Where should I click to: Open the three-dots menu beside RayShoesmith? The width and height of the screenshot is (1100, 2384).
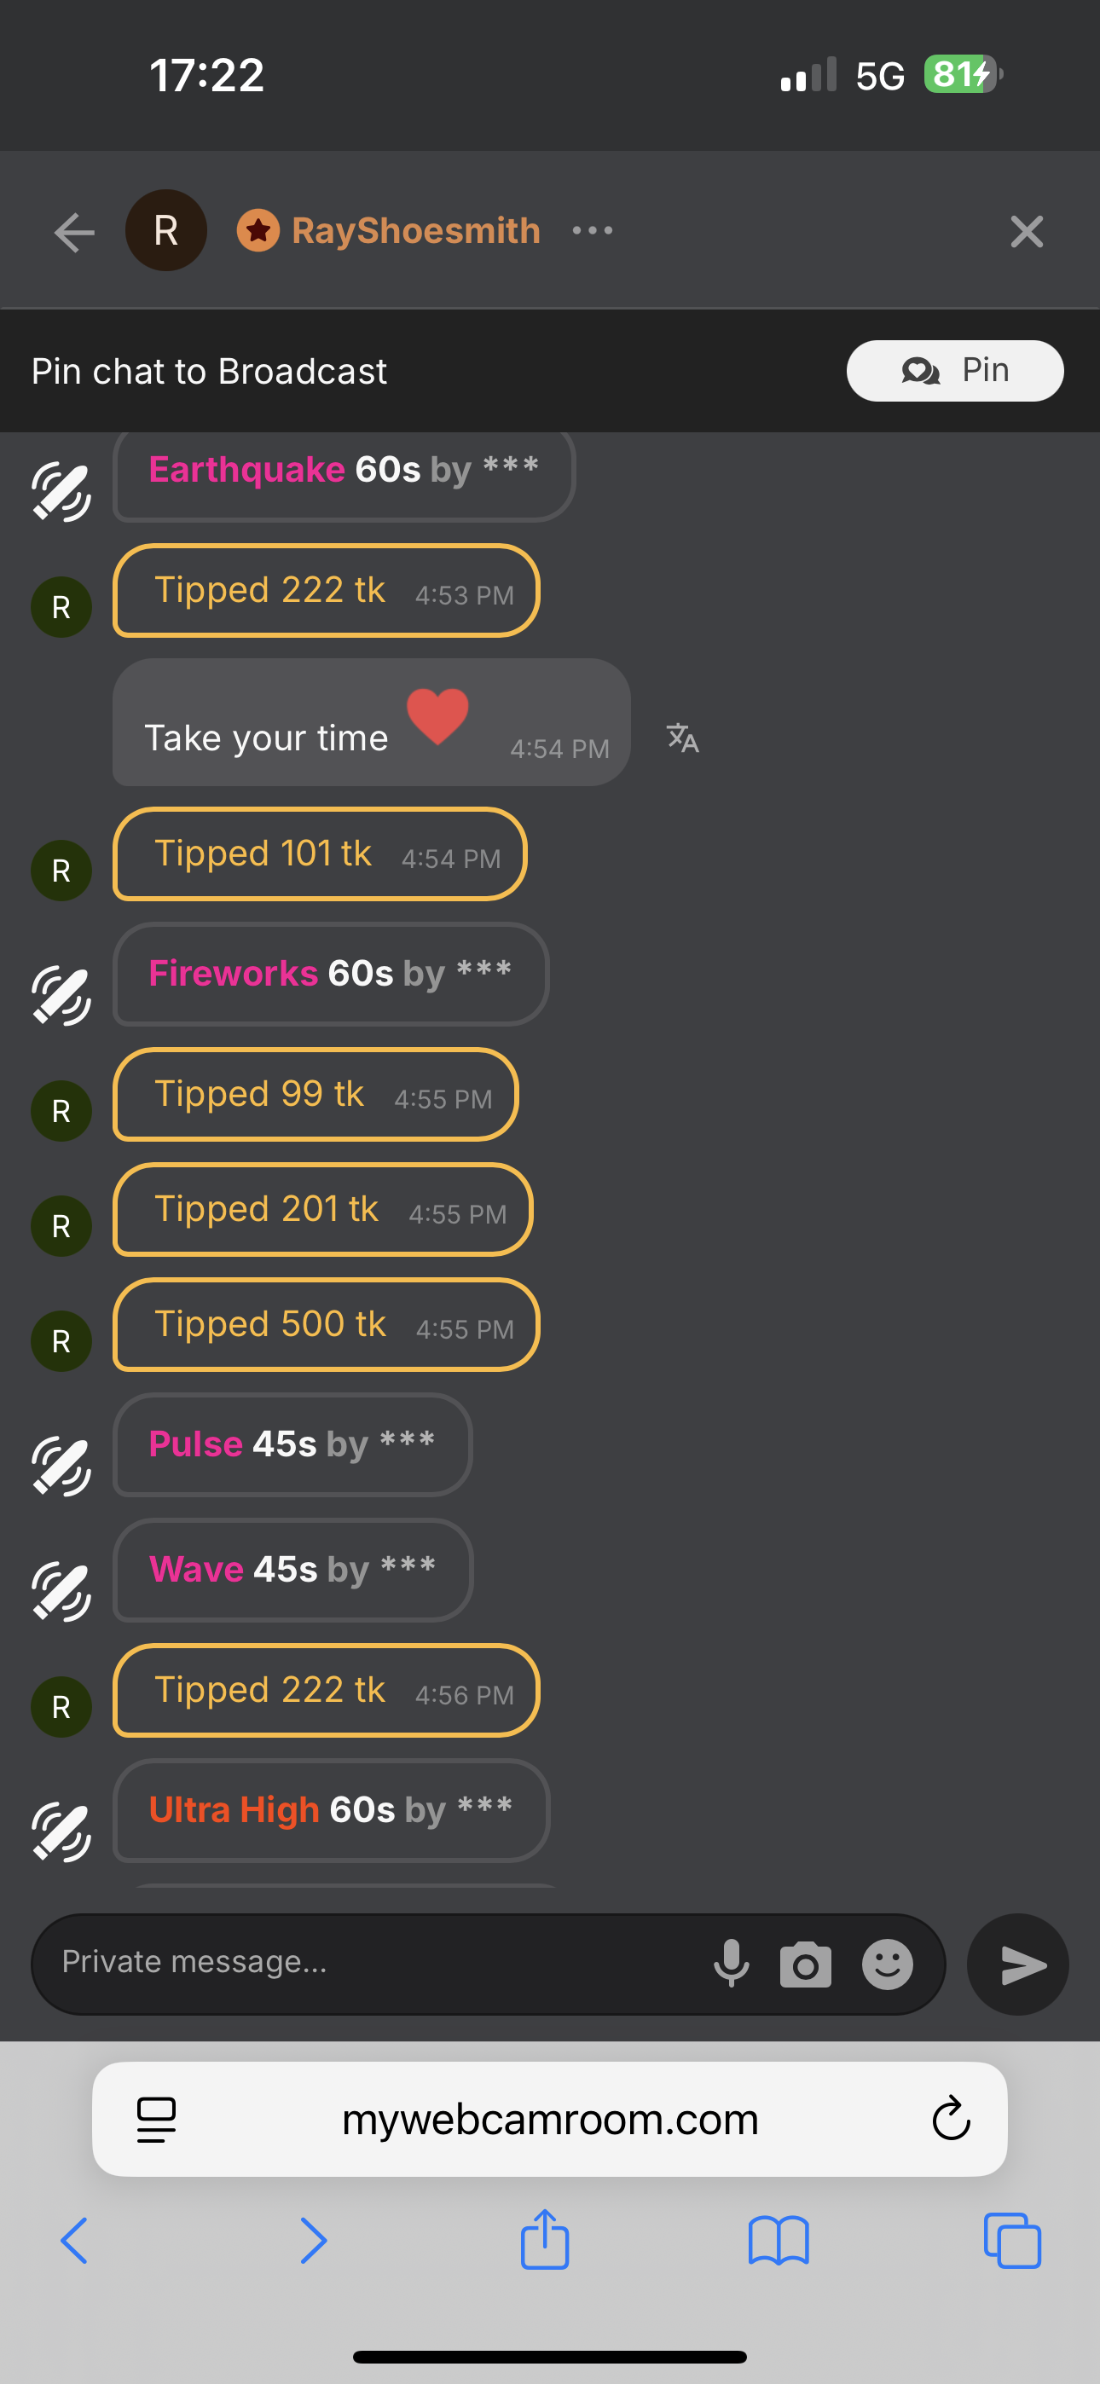(x=592, y=230)
